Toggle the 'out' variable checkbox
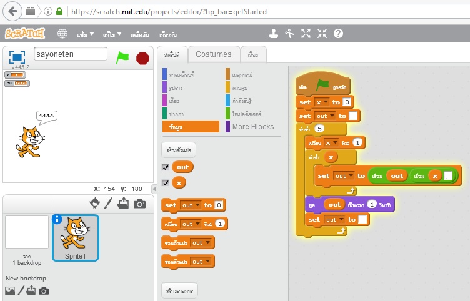The height and width of the screenshot is (301, 470). pos(165,167)
